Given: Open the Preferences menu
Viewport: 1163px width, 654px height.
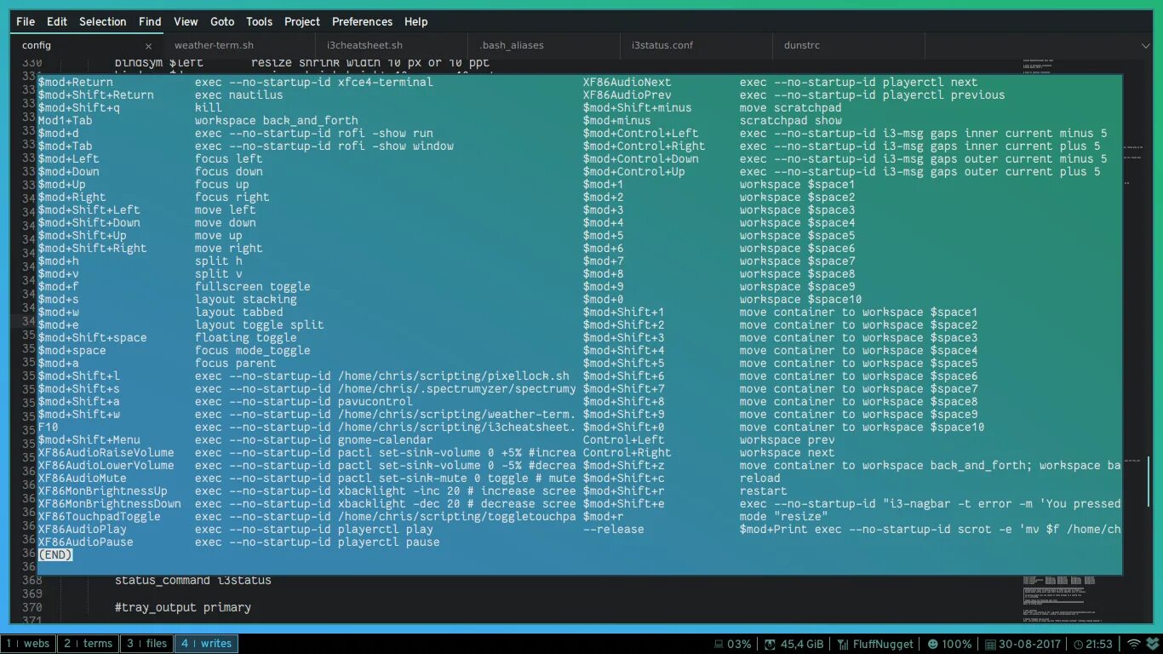Looking at the screenshot, I should [x=363, y=21].
